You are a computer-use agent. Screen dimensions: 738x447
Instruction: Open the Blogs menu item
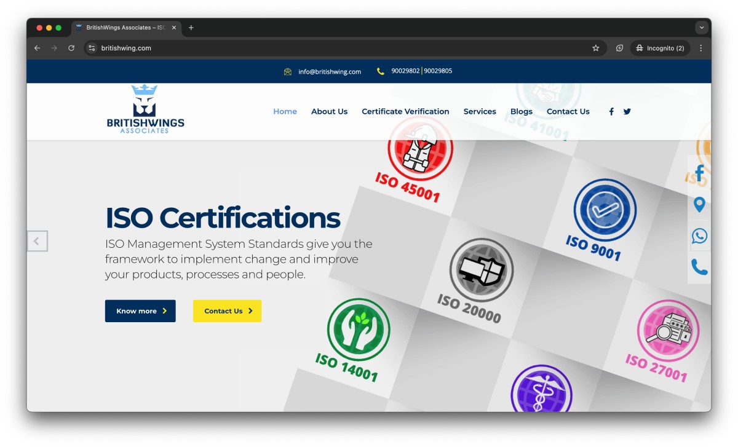[522, 111]
